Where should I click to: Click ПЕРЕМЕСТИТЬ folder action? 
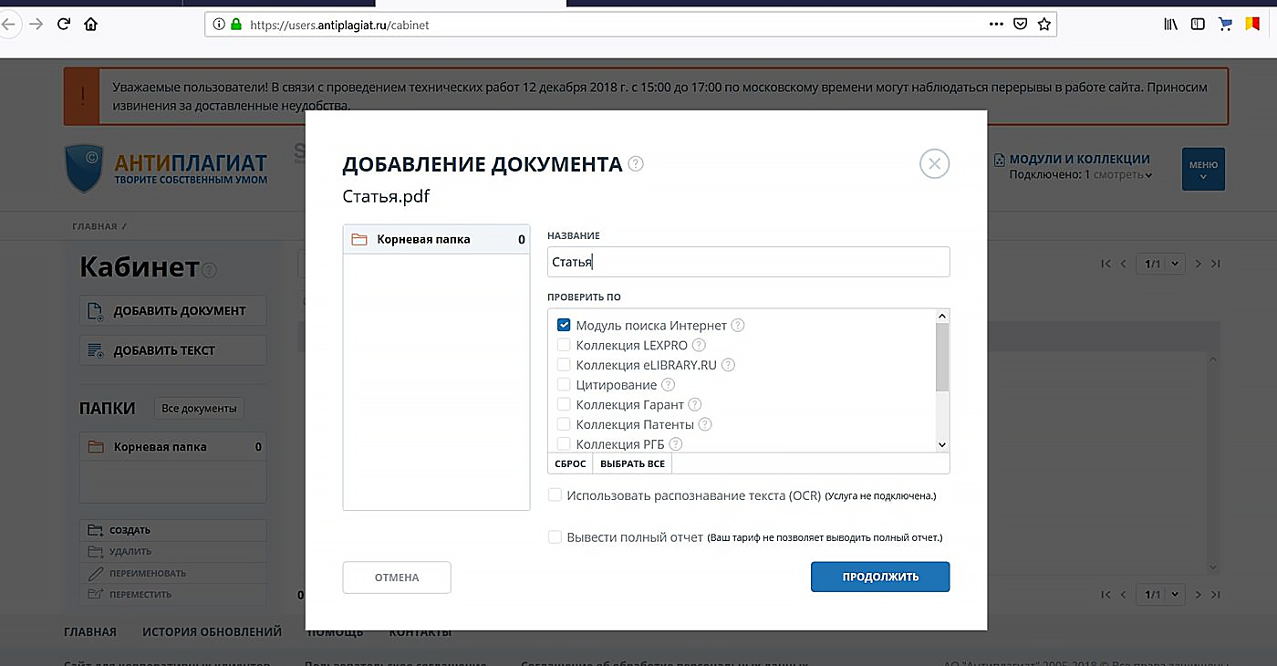tap(173, 594)
